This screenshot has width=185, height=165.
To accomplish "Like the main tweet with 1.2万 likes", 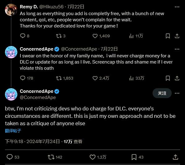I will pos(92,157).
